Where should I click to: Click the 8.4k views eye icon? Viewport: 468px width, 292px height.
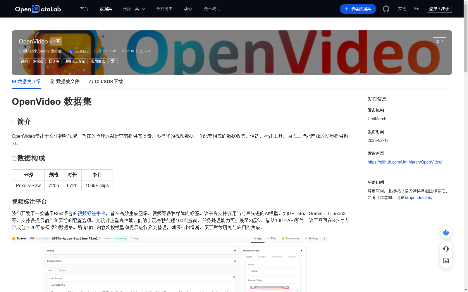coord(124,51)
